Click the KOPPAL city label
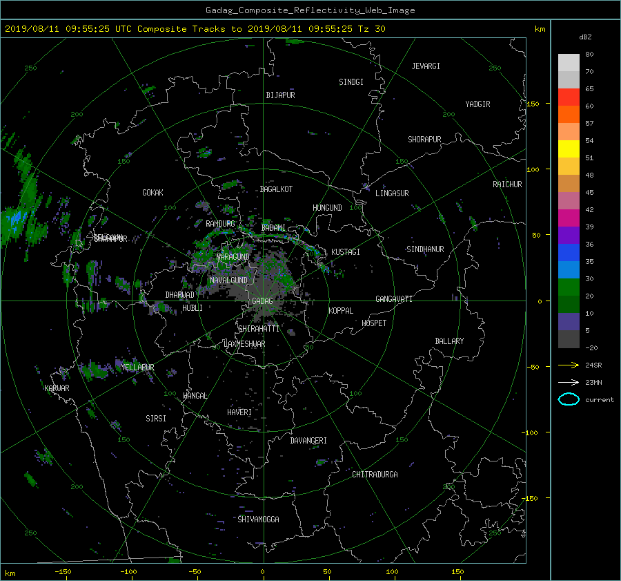Screen dimensions: 621x581 pos(341,311)
